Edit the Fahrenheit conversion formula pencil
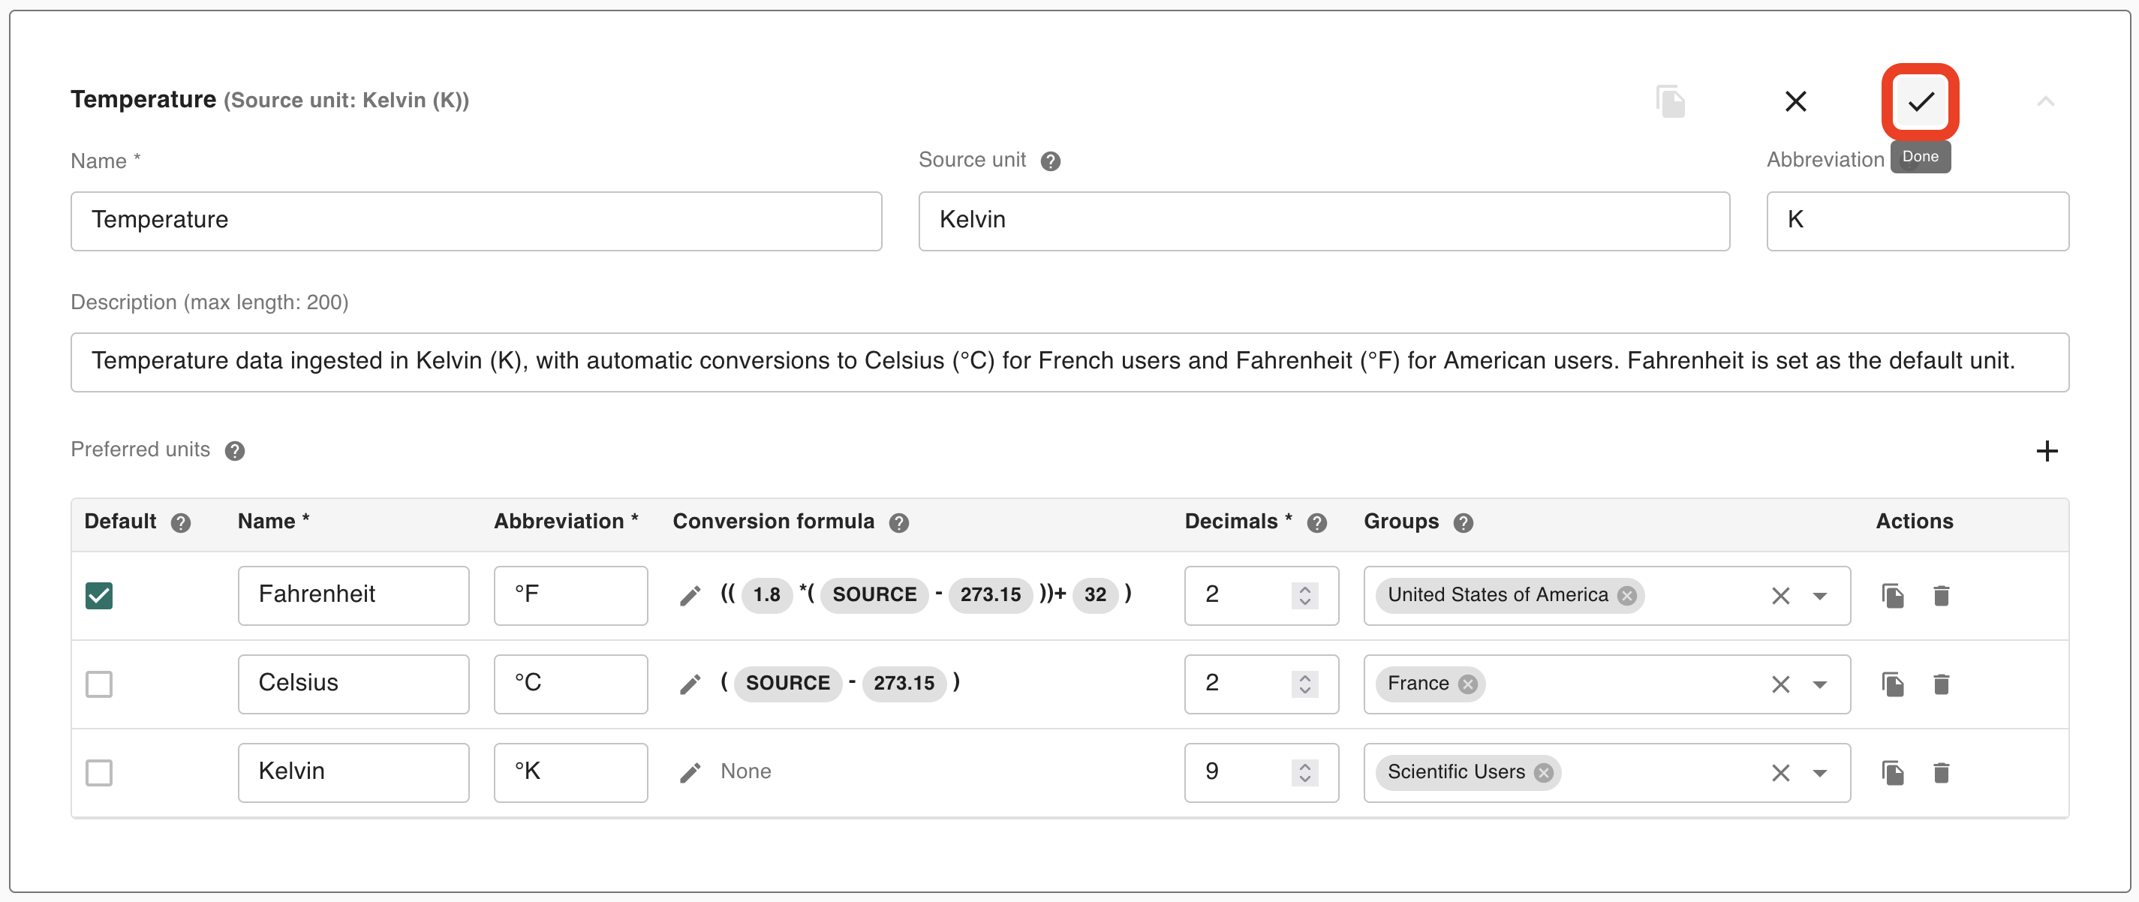2139x902 pixels. click(x=690, y=596)
